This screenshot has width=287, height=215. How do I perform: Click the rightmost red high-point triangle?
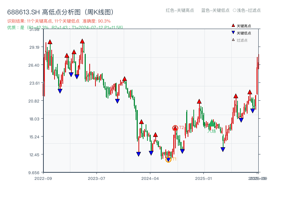tap(250, 92)
